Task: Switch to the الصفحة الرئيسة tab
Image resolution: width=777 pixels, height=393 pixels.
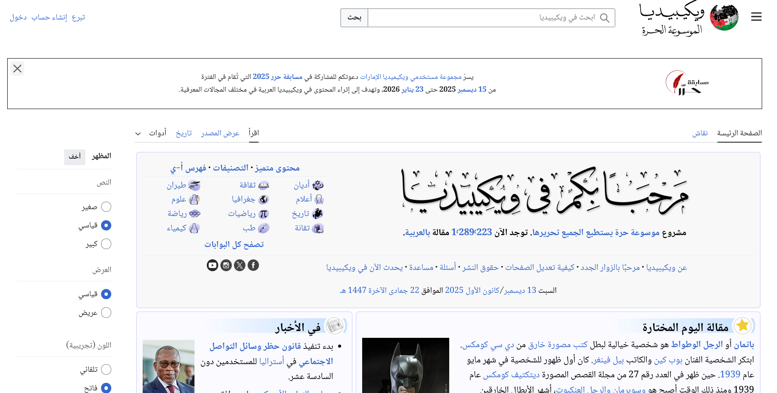Action: point(739,133)
